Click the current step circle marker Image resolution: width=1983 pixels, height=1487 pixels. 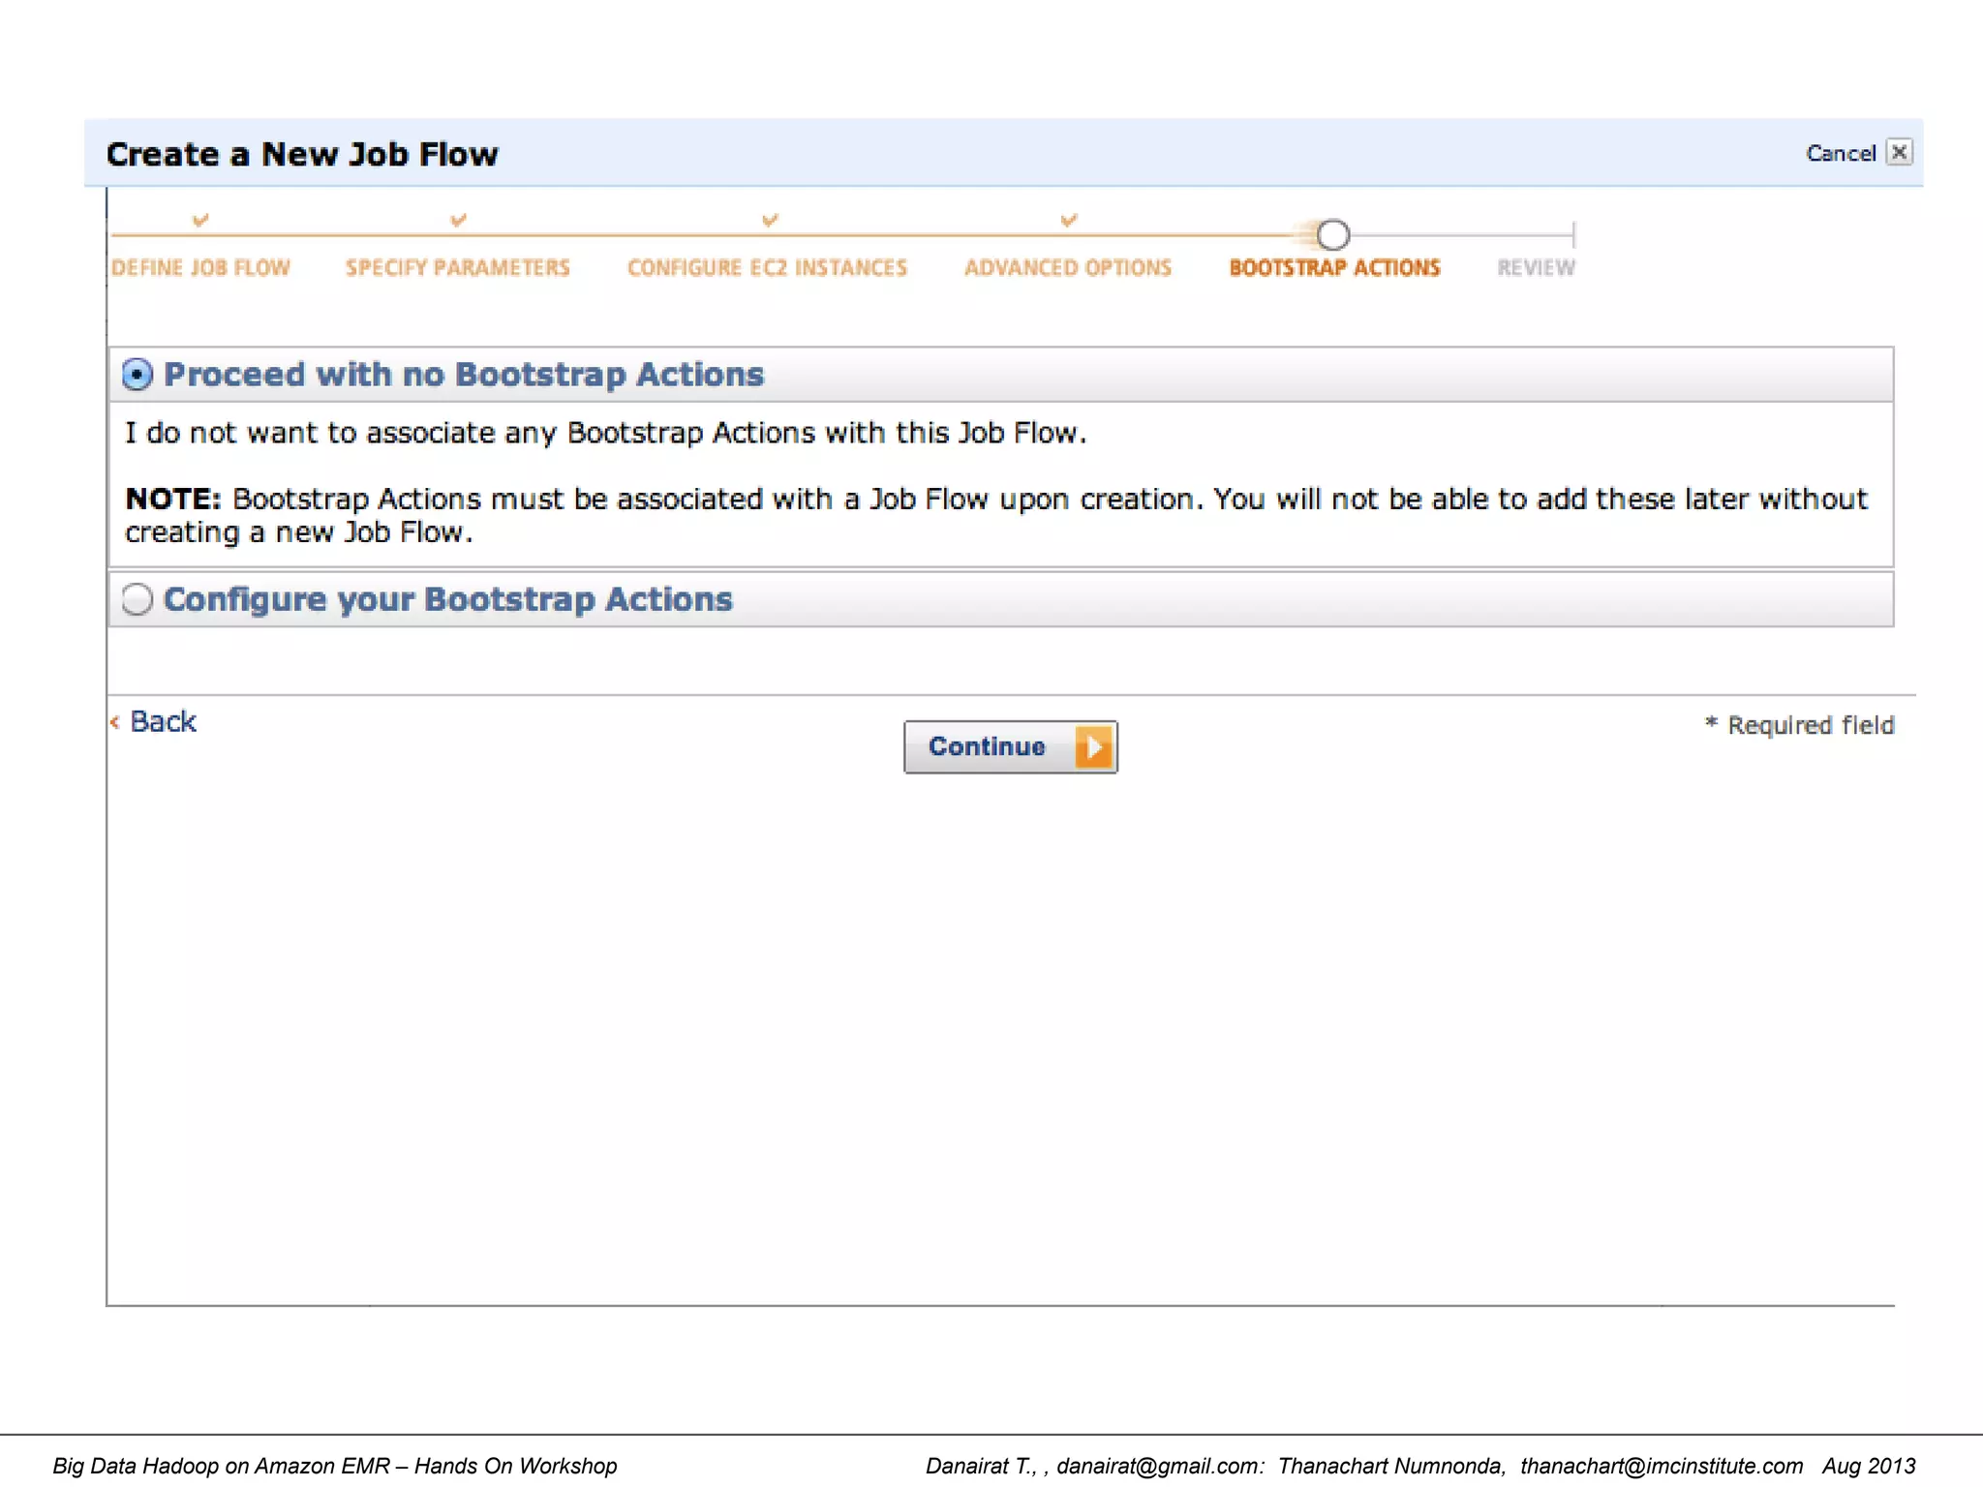pos(1333,234)
